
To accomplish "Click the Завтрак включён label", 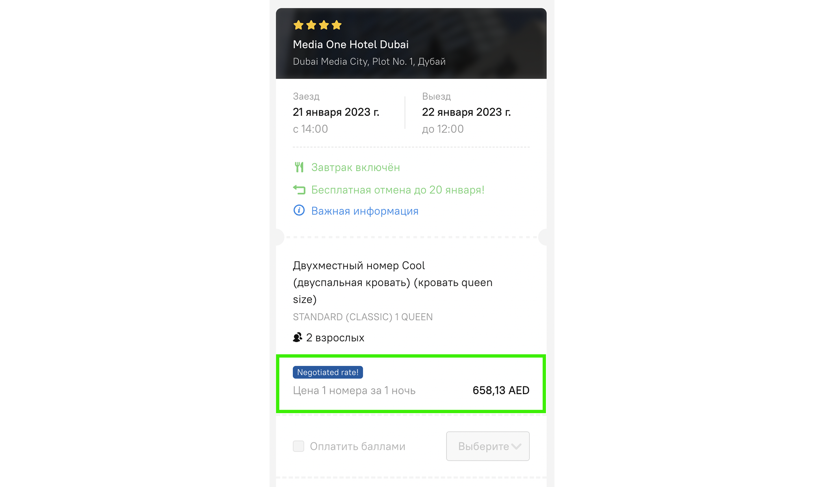I will (355, 168).
